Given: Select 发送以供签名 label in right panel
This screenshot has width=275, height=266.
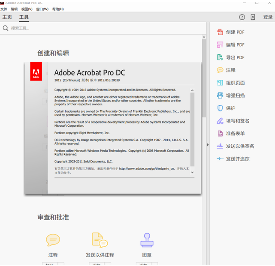Looking at the screenshot, I should click(x=240, y=146).
